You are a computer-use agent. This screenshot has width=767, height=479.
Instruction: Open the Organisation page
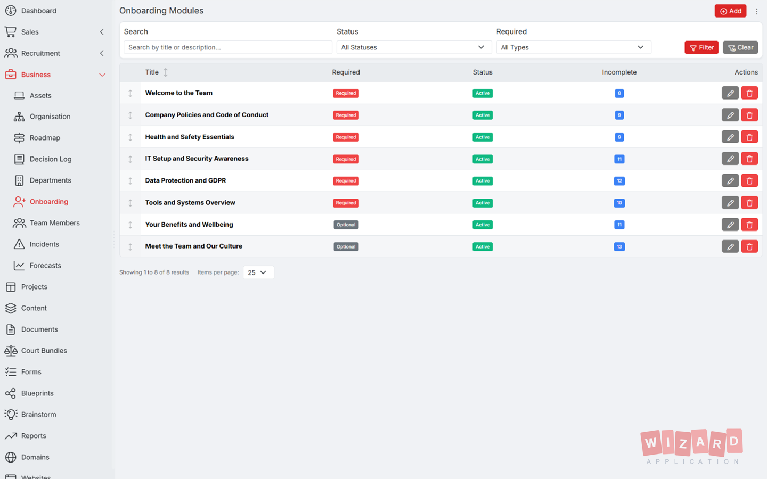click(50, 117)
